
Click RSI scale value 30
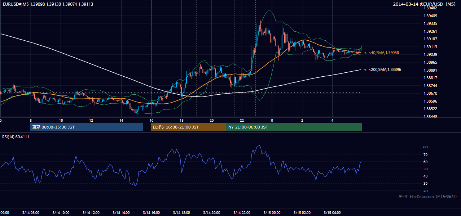pos(426,183)
